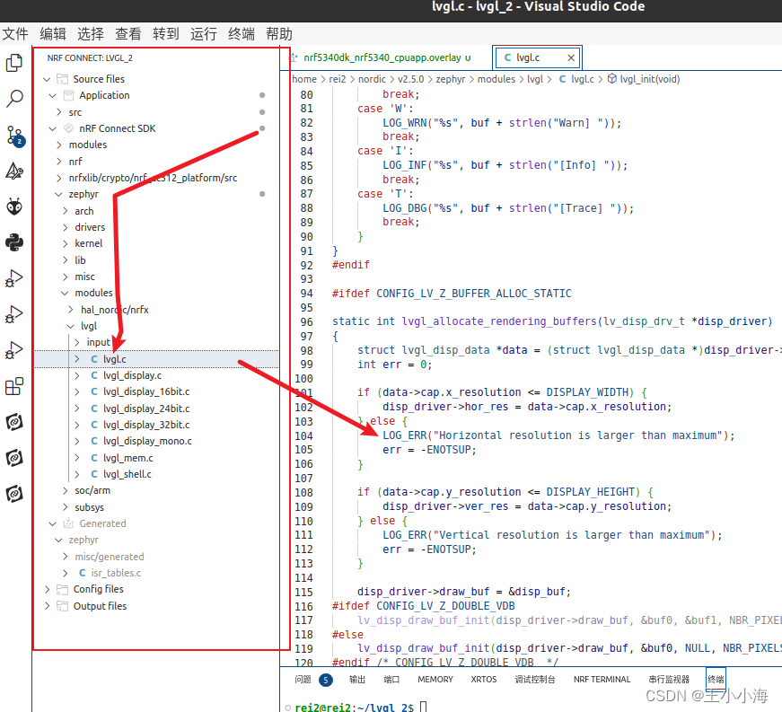Open the Python activity bar icon
The height and width of the screenshot is (712, 782).
click(x=14, y=242)
